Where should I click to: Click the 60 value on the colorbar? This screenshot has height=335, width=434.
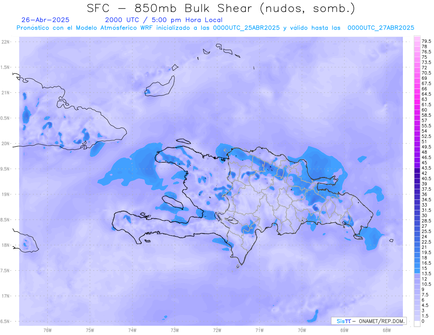[x=424, y=110]
